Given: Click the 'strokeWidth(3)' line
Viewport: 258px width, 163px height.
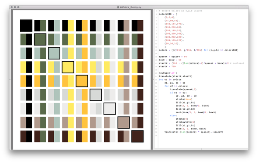Looking at the screenshot, I should pos(185,122).
